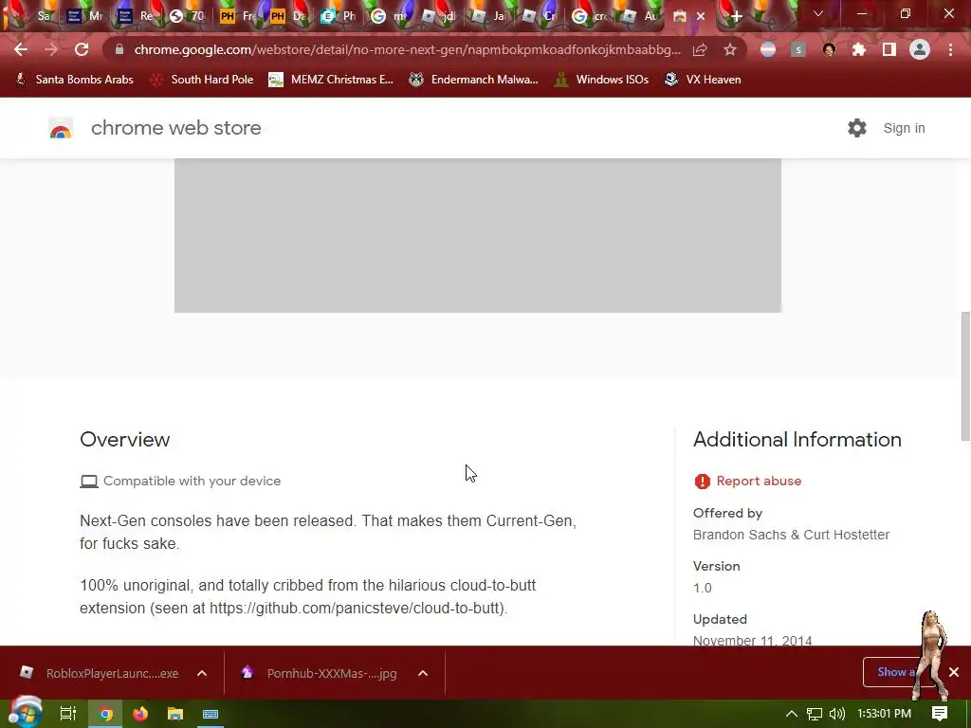Switch to the '70' tab

tap(187, 16)
